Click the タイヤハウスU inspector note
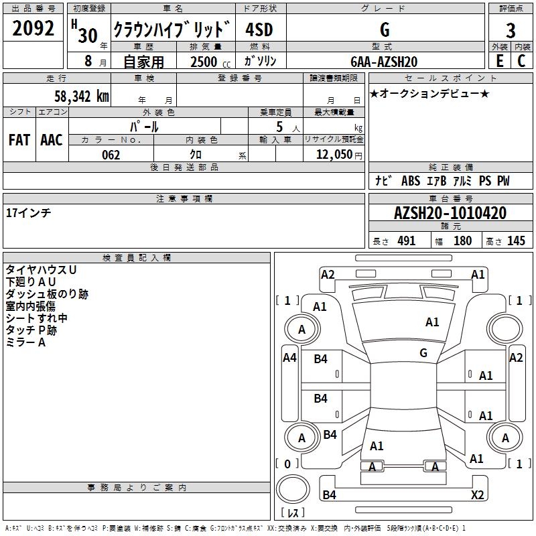536x536 pixels. pyautogui.click(x=41, y=269)
